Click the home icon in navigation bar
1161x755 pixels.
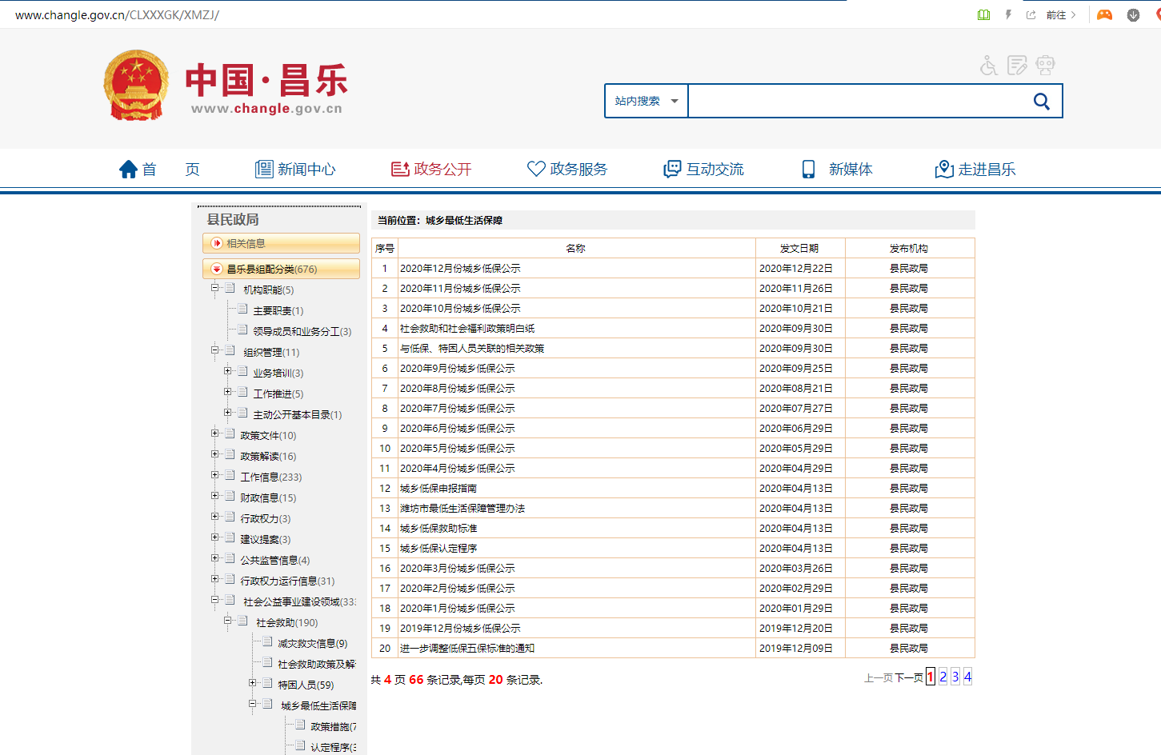(x=129, y=170)
